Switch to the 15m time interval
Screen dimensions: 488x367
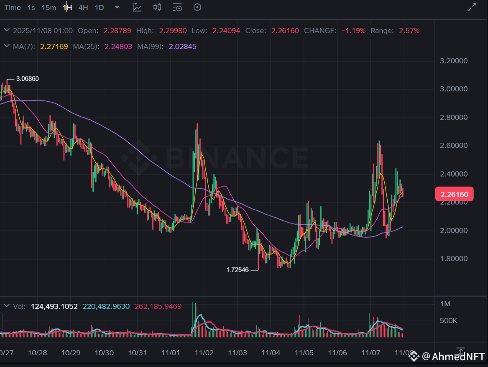click(x=49, y=8)
